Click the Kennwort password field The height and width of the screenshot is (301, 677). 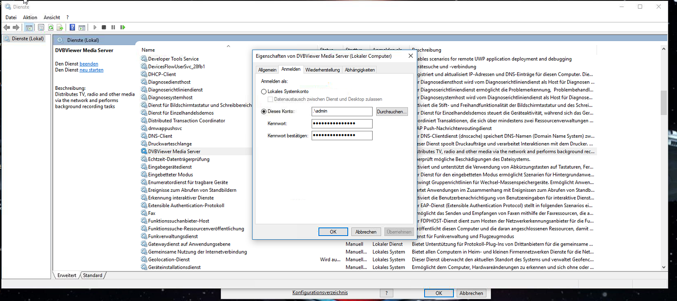pos(342,124)
